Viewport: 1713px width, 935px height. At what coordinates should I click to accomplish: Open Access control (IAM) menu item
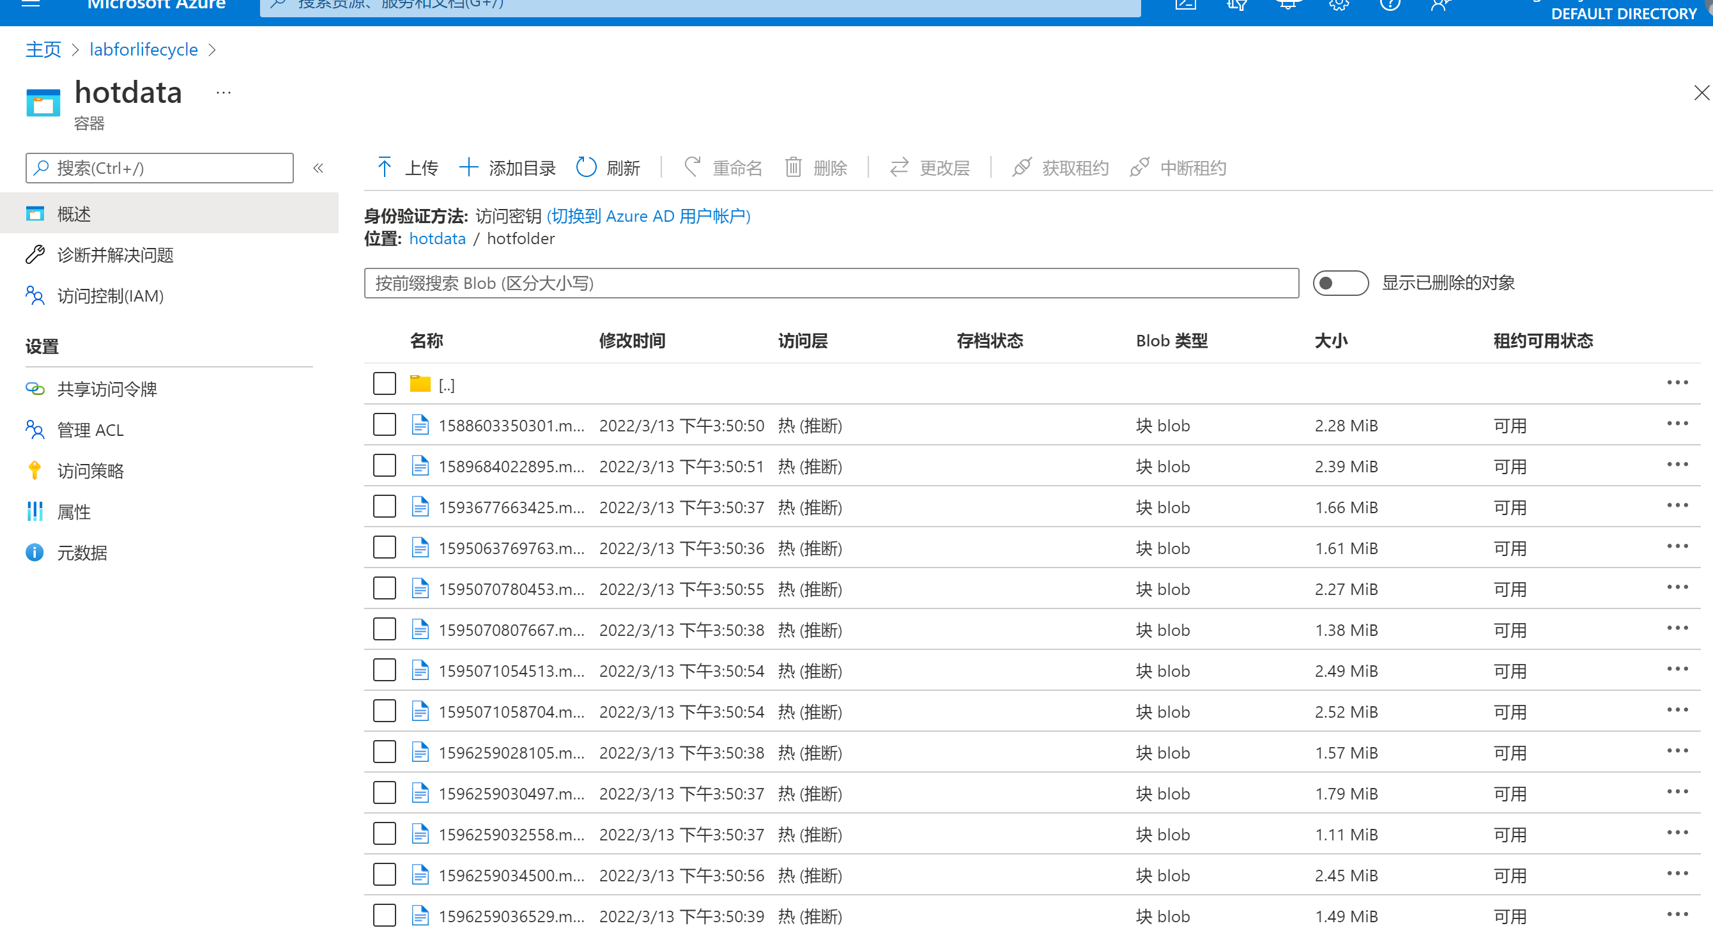click(169, 295)
